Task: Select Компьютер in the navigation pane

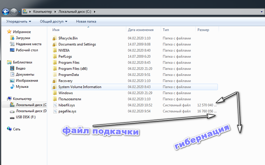Action: (22, 99)
